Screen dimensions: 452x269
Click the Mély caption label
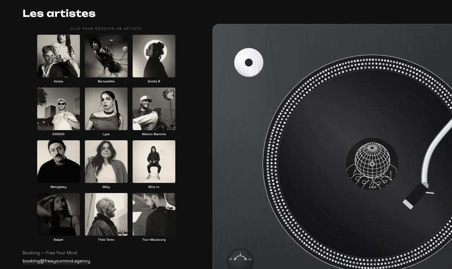[x=106, y=187]
